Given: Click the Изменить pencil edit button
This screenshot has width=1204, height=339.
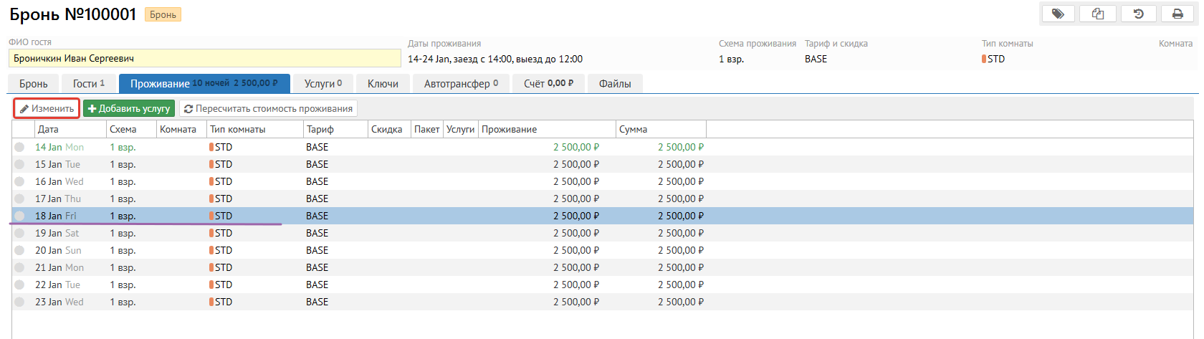Looking at the screenshot, I should click(47, 108).
